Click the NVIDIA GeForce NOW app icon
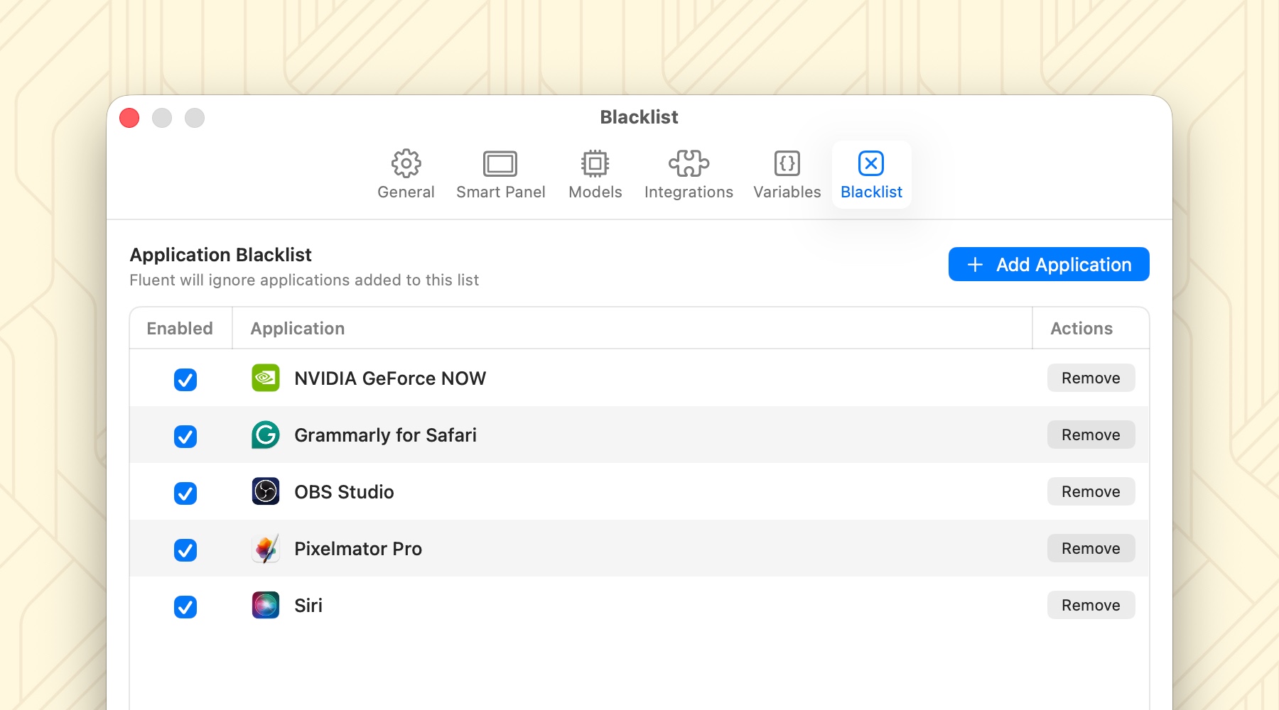The width and height of the screenshot is (1279, 710). [x=266, y=378]
